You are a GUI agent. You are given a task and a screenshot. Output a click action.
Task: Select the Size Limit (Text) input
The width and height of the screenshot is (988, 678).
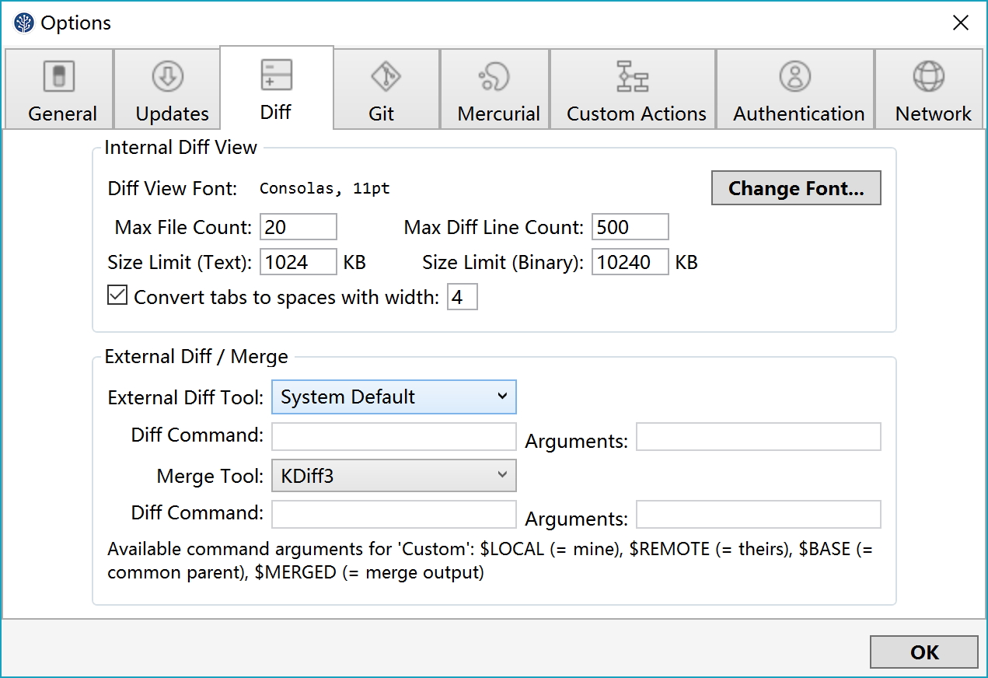click(298, 263)
